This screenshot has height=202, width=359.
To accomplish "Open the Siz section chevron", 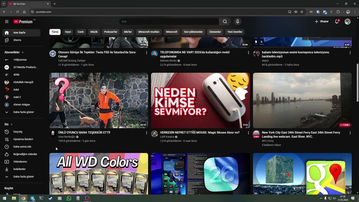I will (x=11, y=124).
